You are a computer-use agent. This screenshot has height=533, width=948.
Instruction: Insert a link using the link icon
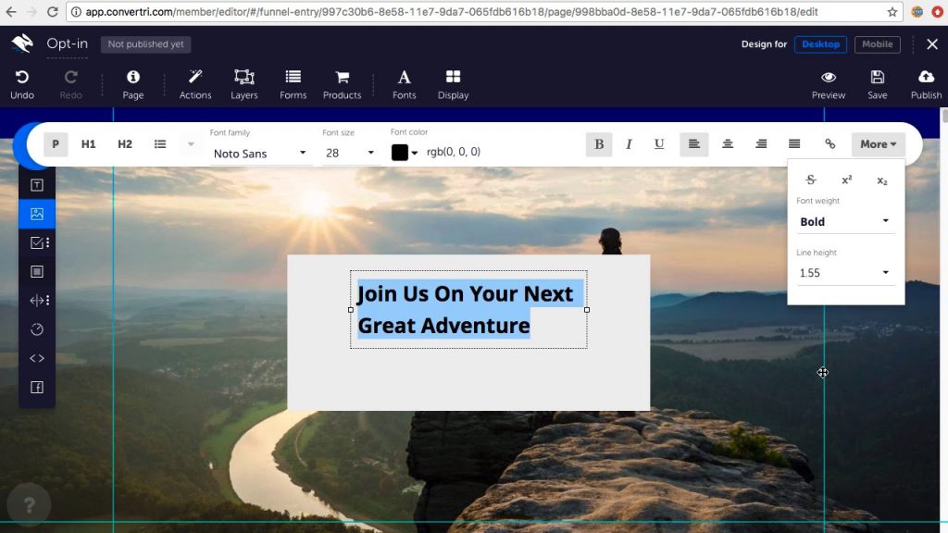coord(829,144)
